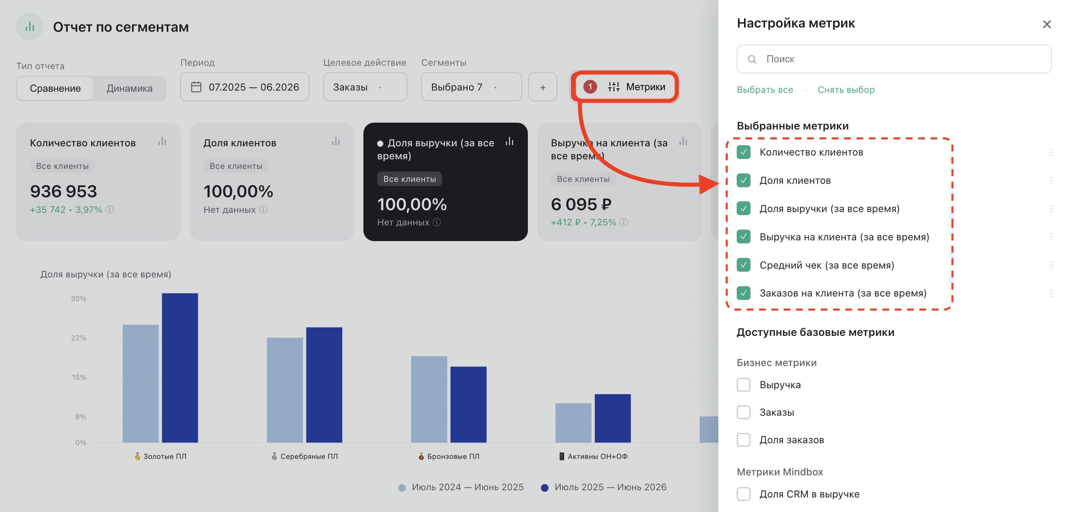Switch to the Динамика report type
The image size is (1068, 512).
point(129,88)
